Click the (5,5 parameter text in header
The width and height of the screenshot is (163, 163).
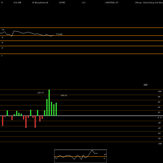pyautogui.click(x=84, y=3)
